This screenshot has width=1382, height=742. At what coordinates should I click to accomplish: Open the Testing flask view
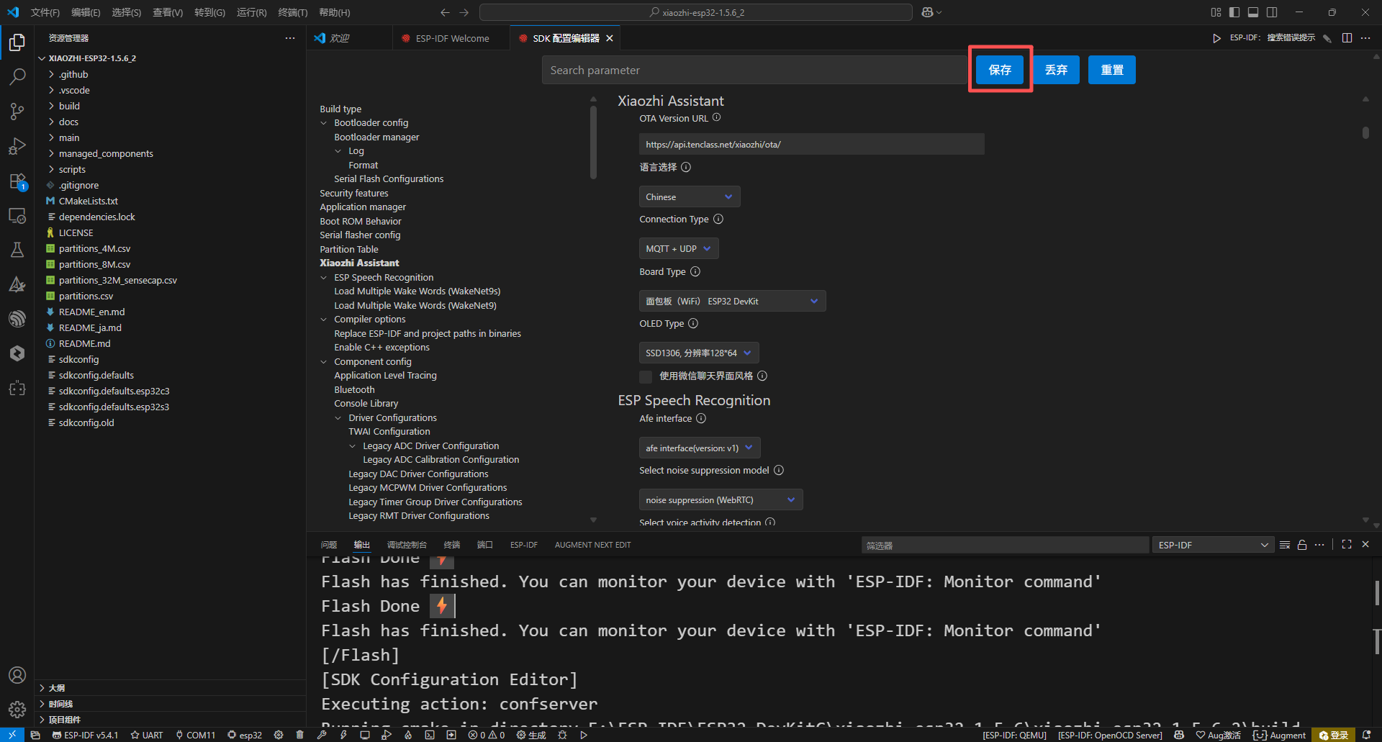pyautogui.click(x=17, y=250)
